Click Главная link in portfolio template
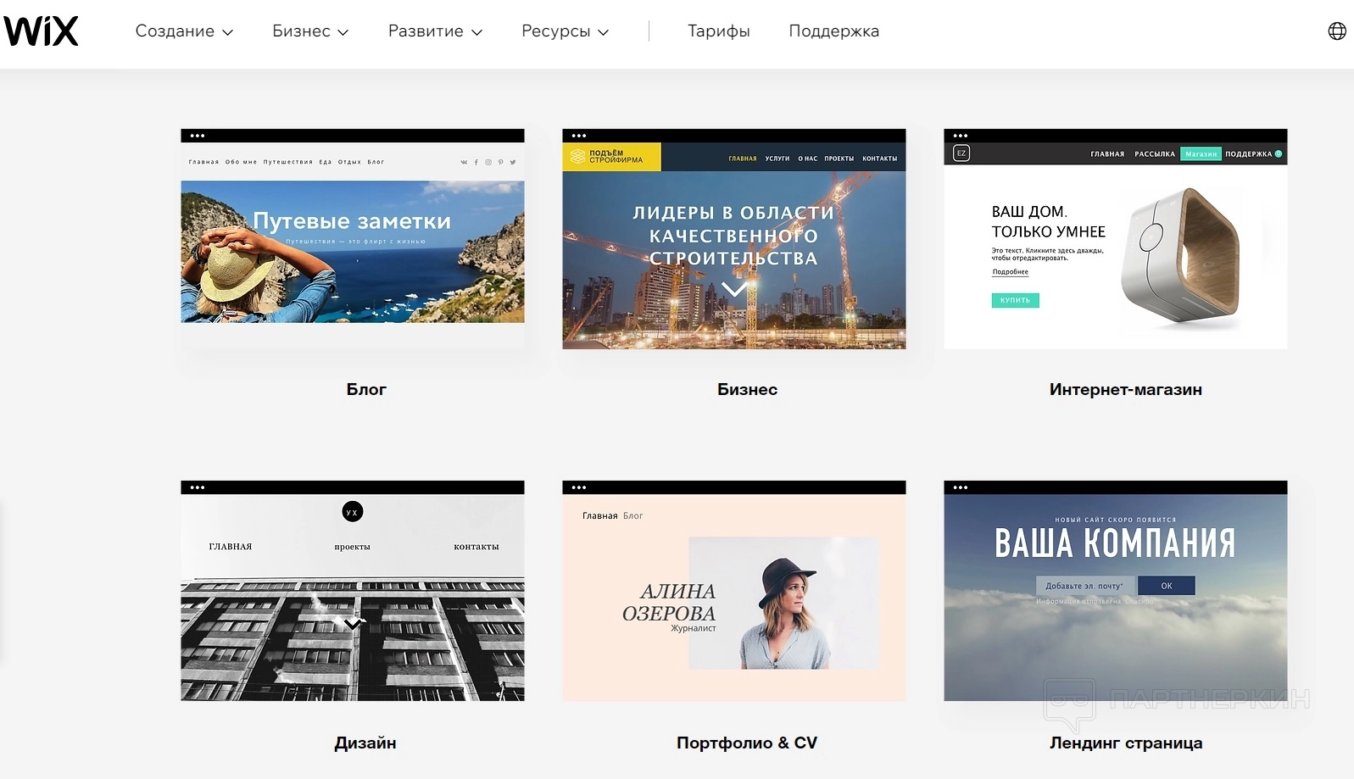The image size is (1354, 779). [600, 515]
